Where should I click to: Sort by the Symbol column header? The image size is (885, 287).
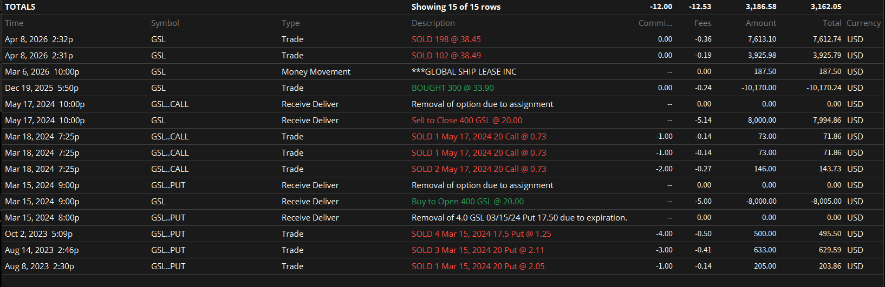165,23
